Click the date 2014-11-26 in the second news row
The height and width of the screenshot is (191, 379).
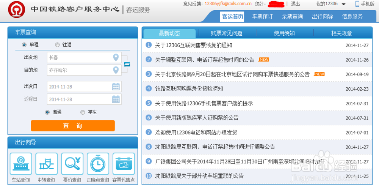357,60
